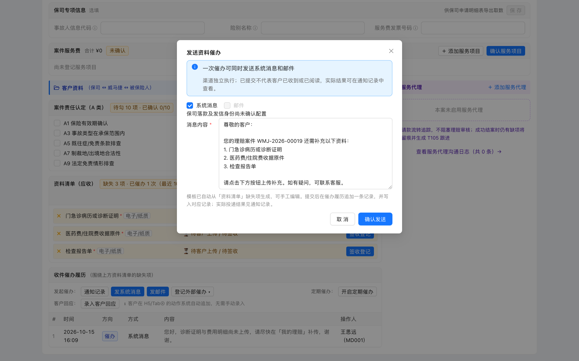Toggle the 邮件 checkbox
This screenshot has width=579, height=361.
point(227,105)
